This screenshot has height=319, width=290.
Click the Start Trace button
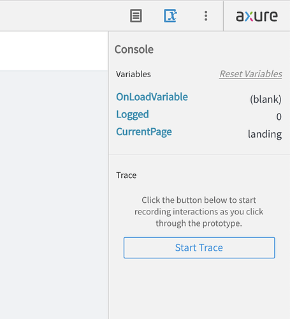[199, 248]
